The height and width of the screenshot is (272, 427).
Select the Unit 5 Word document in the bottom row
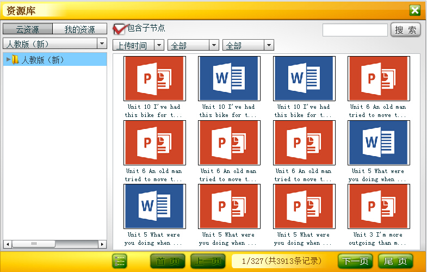pos(154,206)
